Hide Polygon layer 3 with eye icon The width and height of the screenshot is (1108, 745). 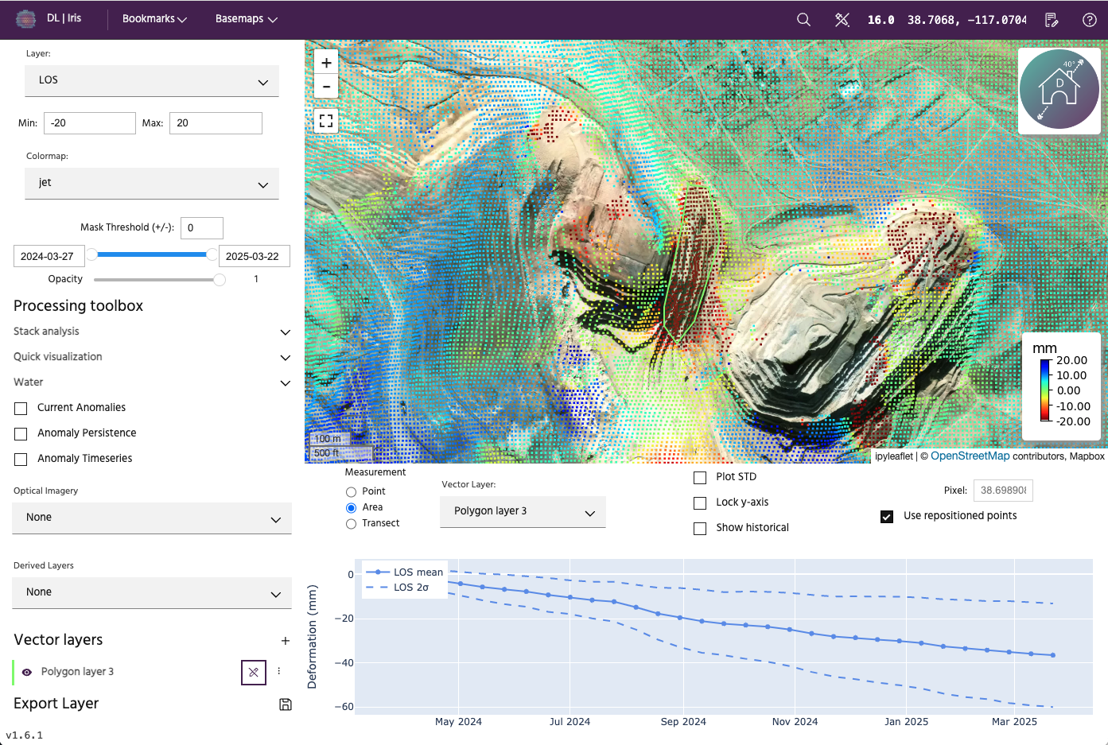[x=27, y=672]
